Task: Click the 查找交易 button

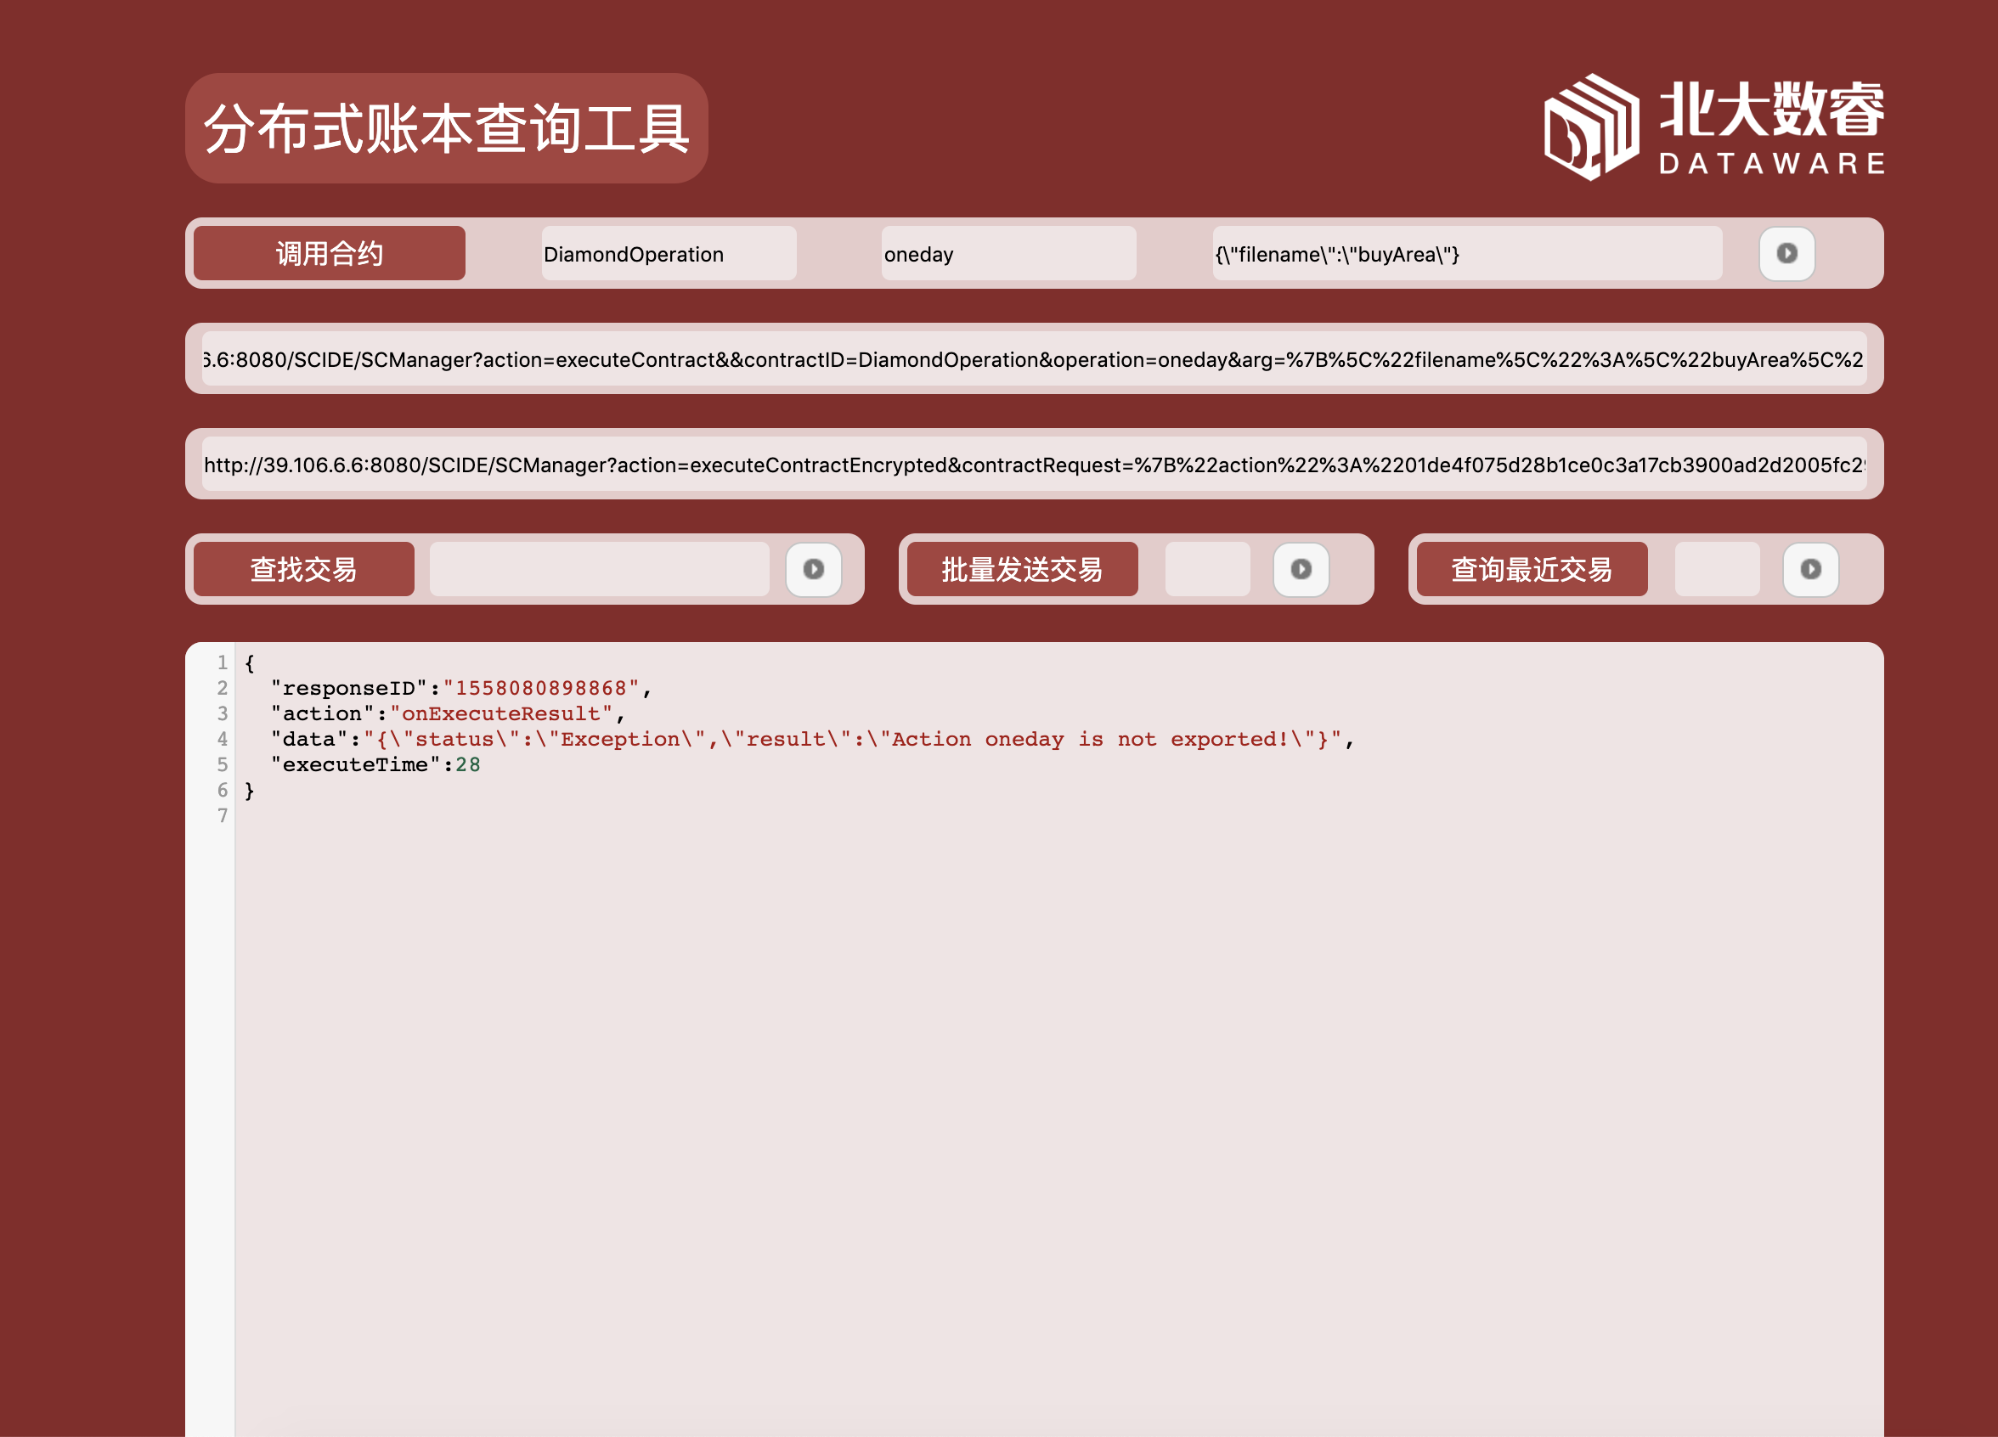Action: pos(303,569)
